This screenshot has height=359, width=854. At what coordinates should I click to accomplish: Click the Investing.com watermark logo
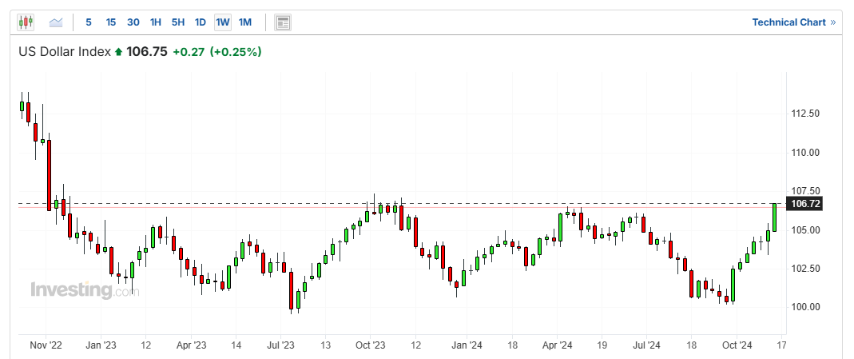[85, 289]
